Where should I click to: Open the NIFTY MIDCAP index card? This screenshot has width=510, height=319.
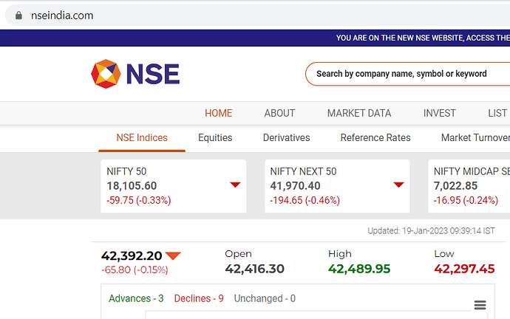coord(469,186)
